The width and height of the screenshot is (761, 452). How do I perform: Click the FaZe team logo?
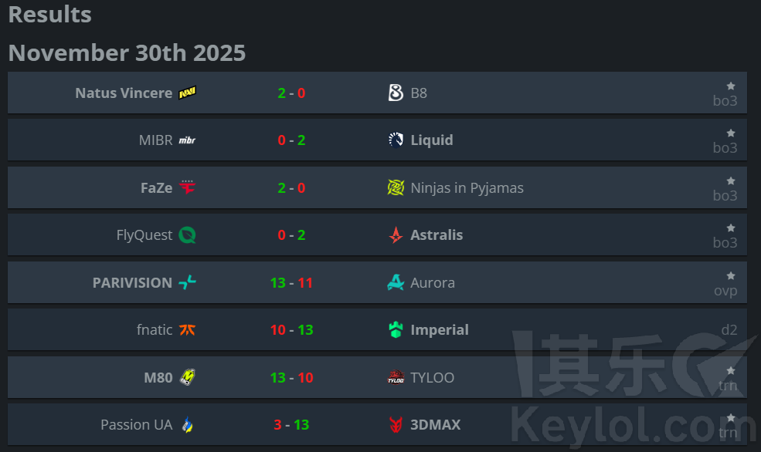point(187,188)
